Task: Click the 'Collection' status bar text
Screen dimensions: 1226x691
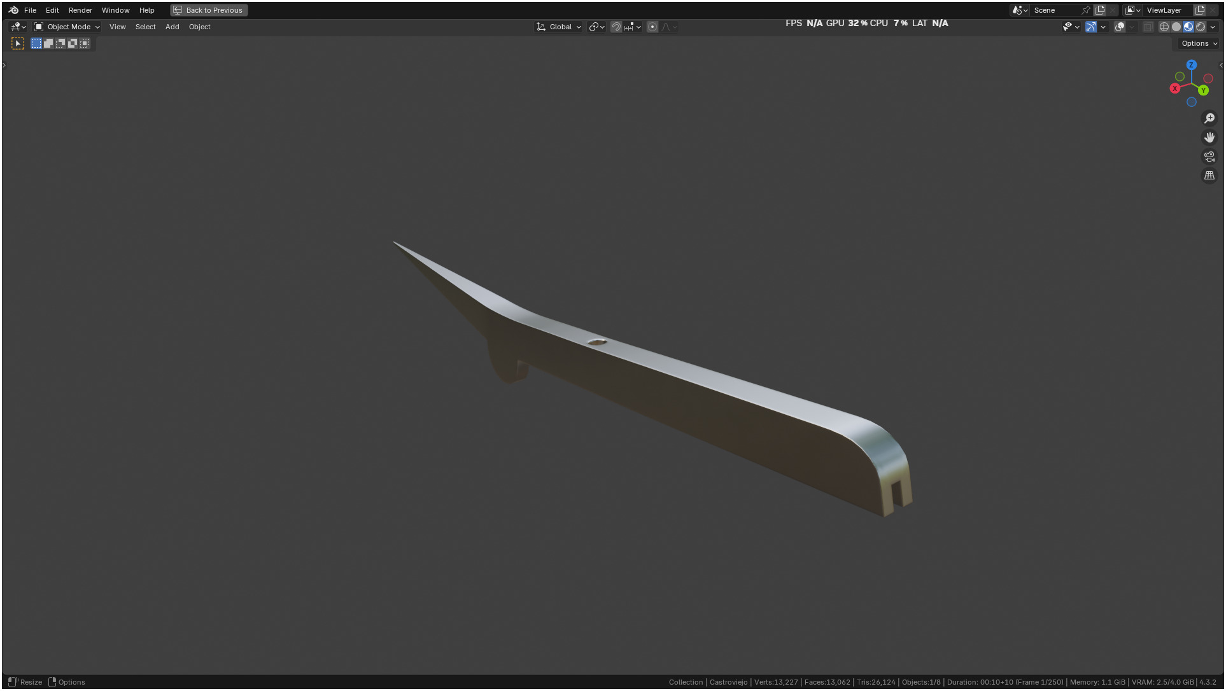Action: click(686, 682)
